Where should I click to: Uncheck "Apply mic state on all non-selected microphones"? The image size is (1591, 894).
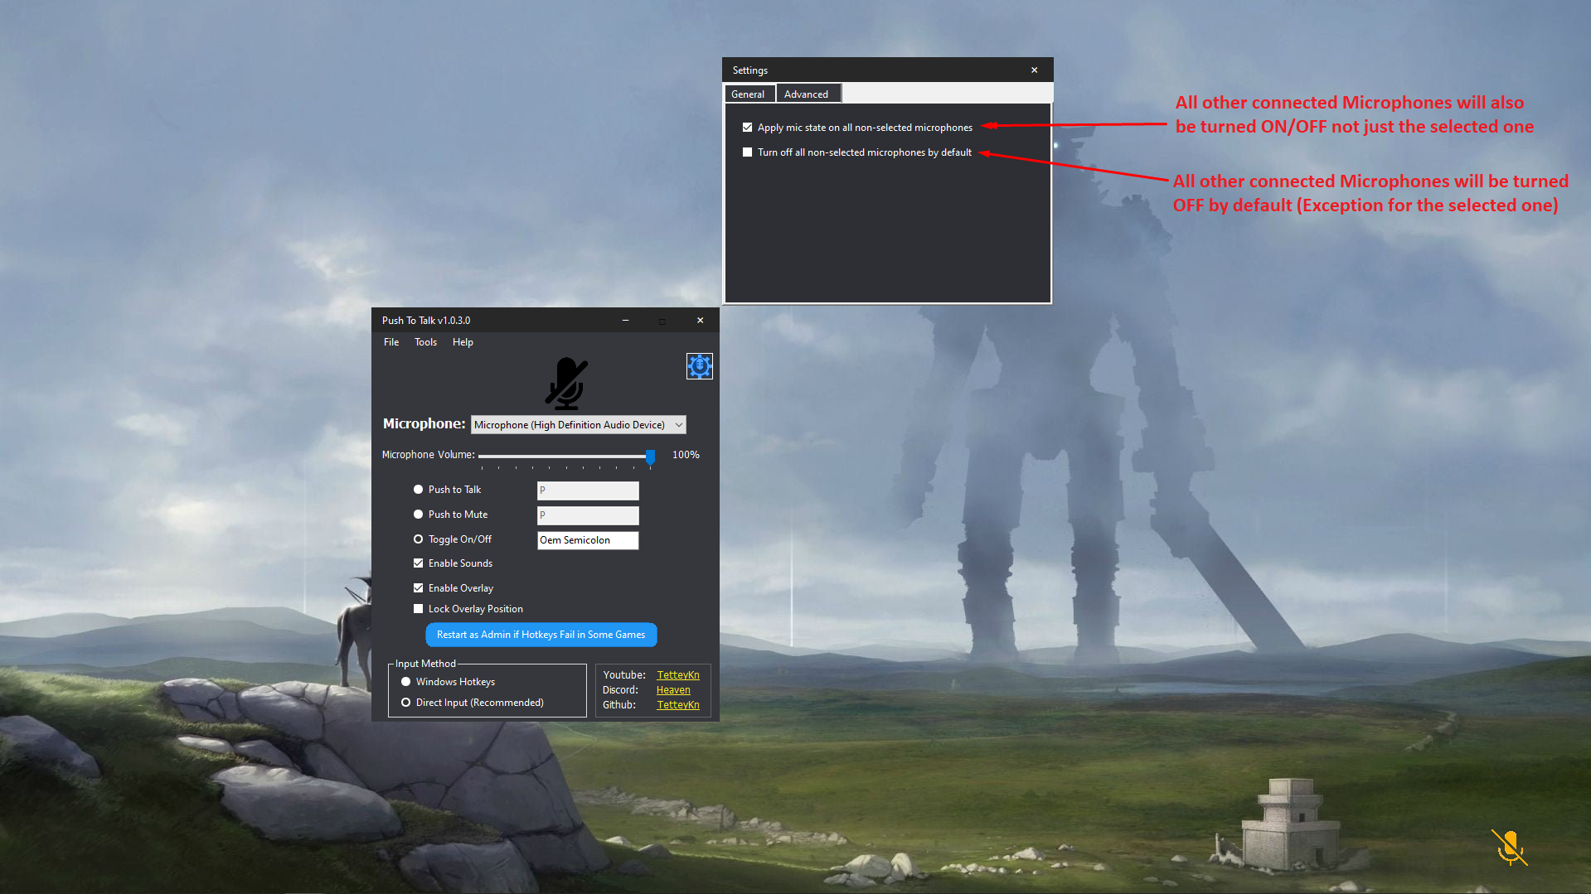(x=747, y=127)
